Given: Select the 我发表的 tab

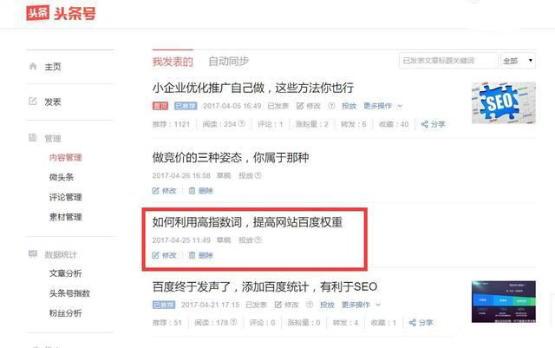Looking at the screenshot, I should pos(173,62).
